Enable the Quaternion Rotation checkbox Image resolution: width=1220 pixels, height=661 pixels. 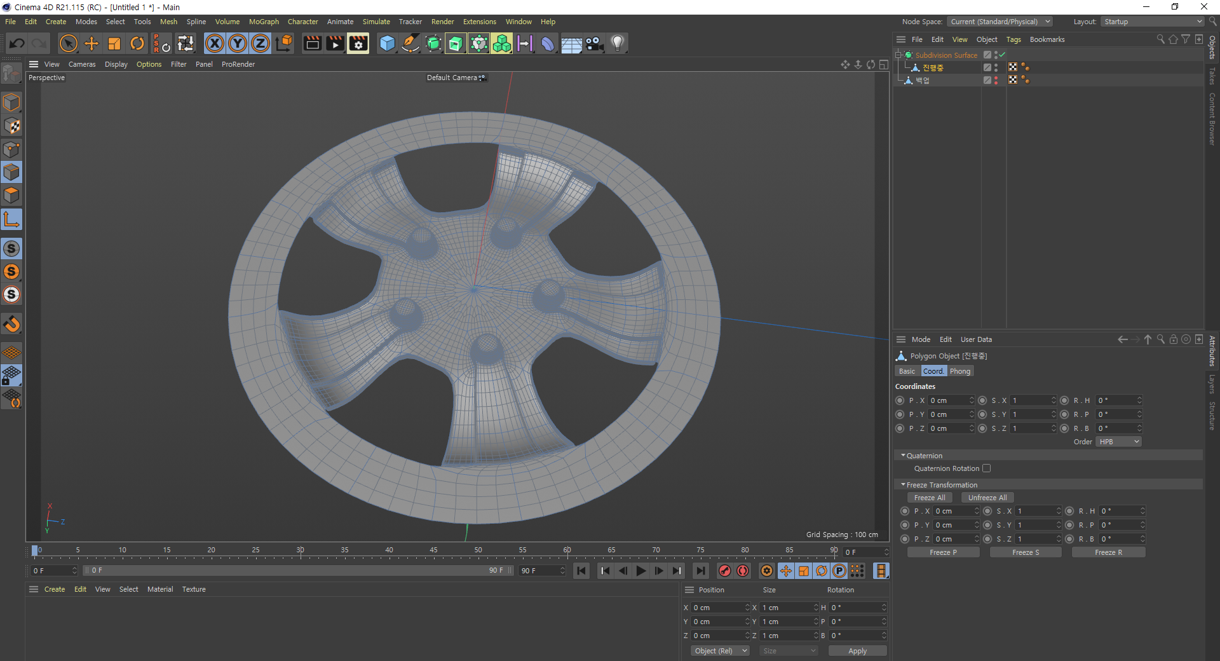[987, 468]
